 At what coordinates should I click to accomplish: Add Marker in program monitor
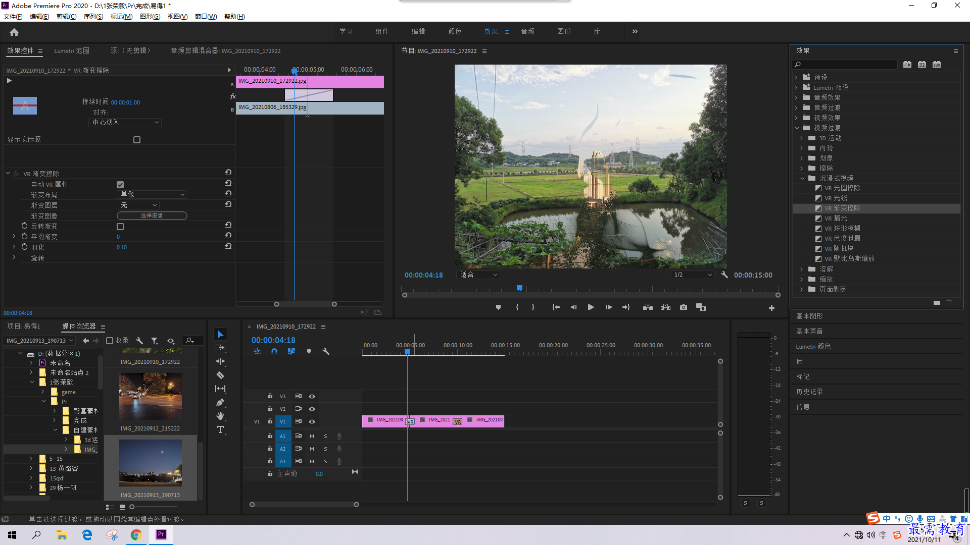pyautogui.click(x=498, y=307)
